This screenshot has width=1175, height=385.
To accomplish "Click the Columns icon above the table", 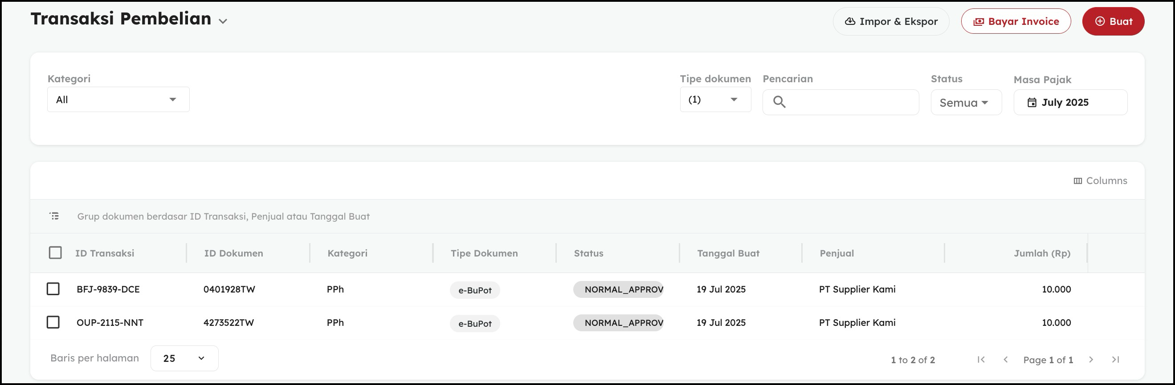I will [1077, 181].
